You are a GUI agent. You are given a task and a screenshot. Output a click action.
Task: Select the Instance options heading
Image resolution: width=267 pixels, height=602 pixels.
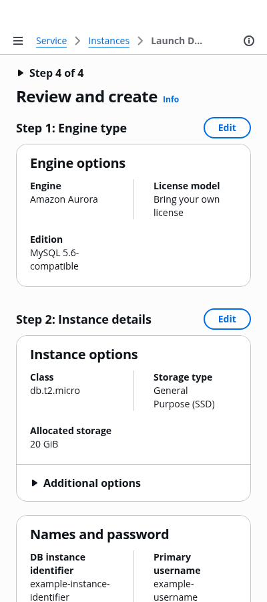(x=84, y=355)
